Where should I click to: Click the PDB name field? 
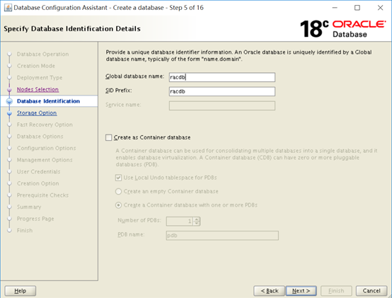(x=222, y=236)
